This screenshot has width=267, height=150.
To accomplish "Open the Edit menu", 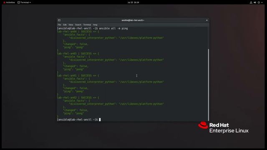I will tap(65, 25).
